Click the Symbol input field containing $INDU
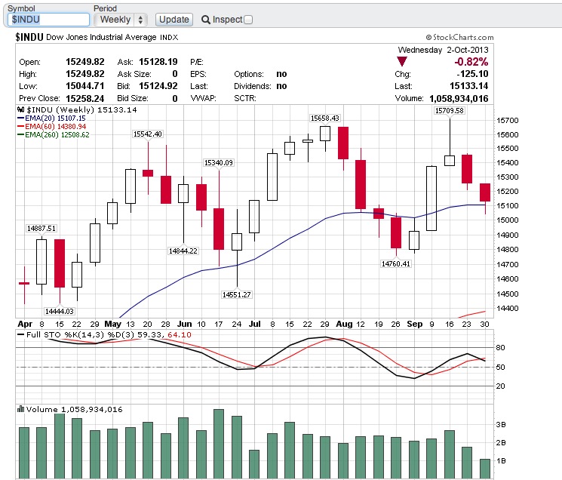Screen dimensions: 562x480 [48, 20]
